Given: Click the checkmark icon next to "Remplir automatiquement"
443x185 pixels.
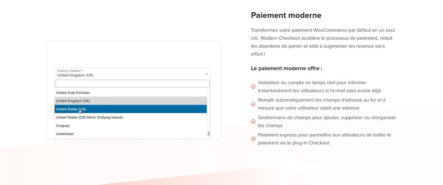Looking at the screenshot, I should click(253, 104).
